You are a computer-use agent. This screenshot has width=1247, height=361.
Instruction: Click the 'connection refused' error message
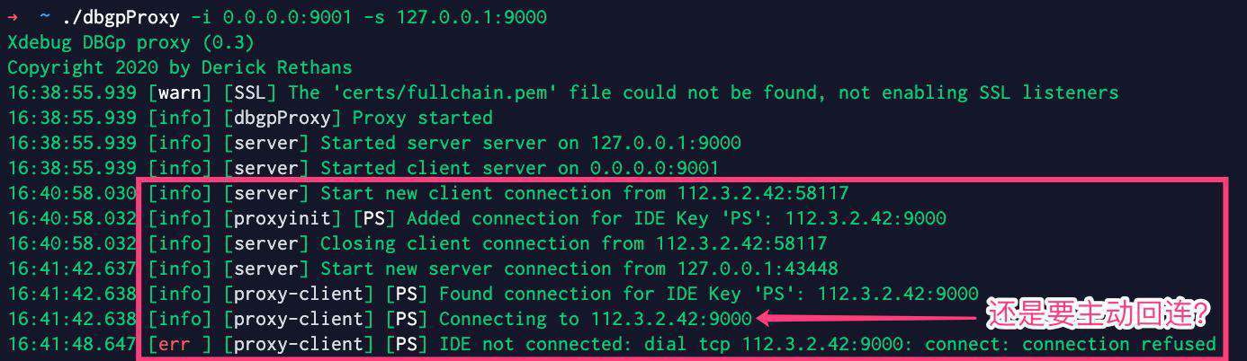point(1119,344)
